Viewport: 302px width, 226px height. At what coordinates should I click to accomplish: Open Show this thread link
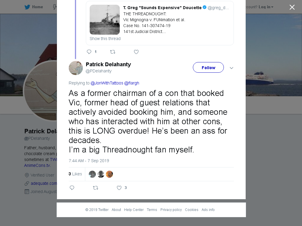tap(105, 39)
